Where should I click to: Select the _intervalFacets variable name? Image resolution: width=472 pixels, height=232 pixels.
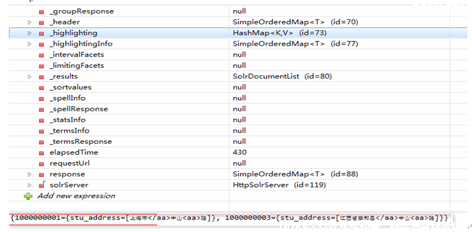coord(76,54)
